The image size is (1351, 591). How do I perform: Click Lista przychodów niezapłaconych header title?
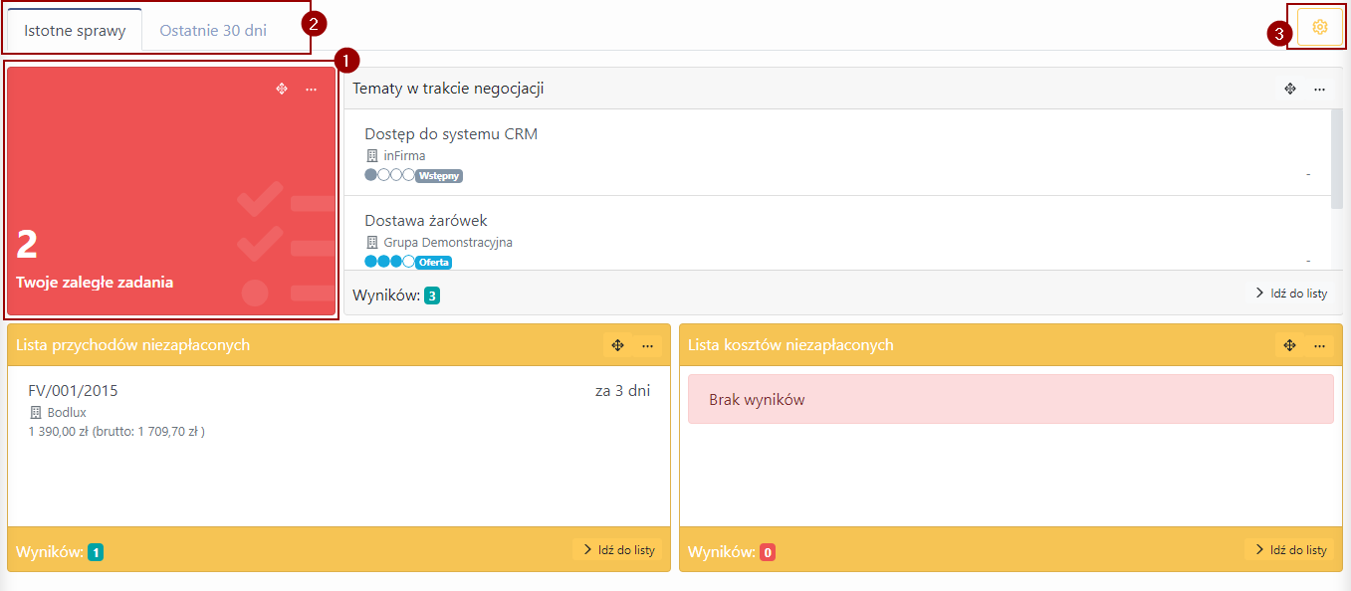pyautogui.click(x=132, y=345)
